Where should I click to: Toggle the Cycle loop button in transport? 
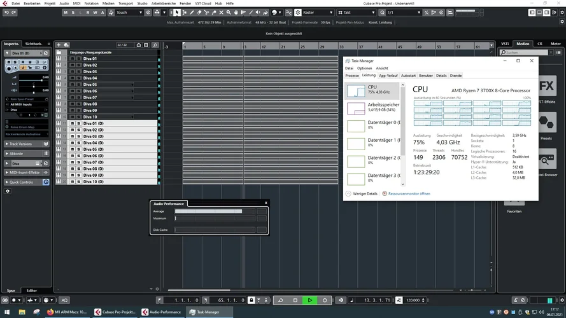tap(281, 300)
